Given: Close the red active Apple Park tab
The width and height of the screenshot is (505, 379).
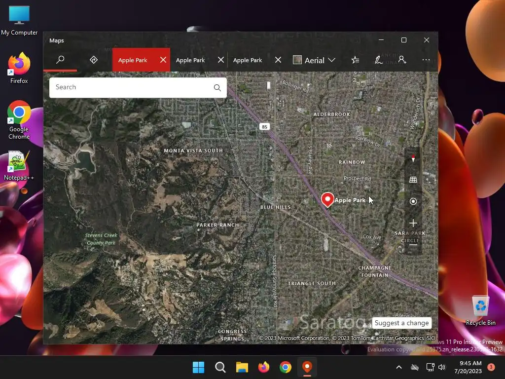Looking at the screenshot, I should (x=163, y=60).
